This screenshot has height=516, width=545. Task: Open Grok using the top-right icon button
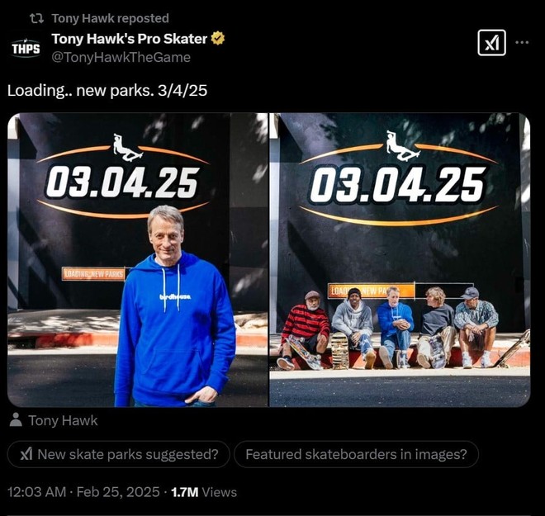point(491,43)
